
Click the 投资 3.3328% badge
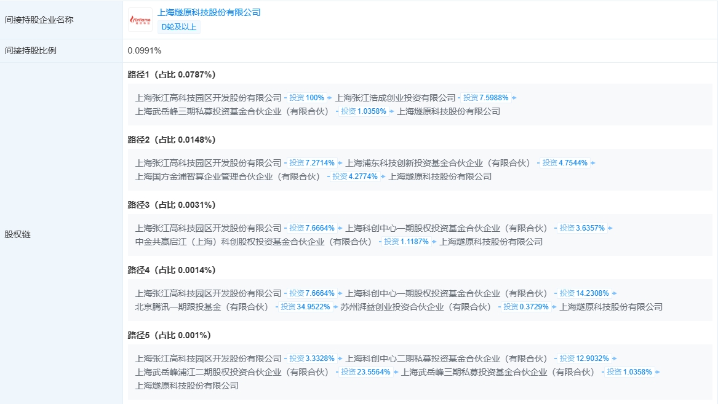(x=312, y=359)
